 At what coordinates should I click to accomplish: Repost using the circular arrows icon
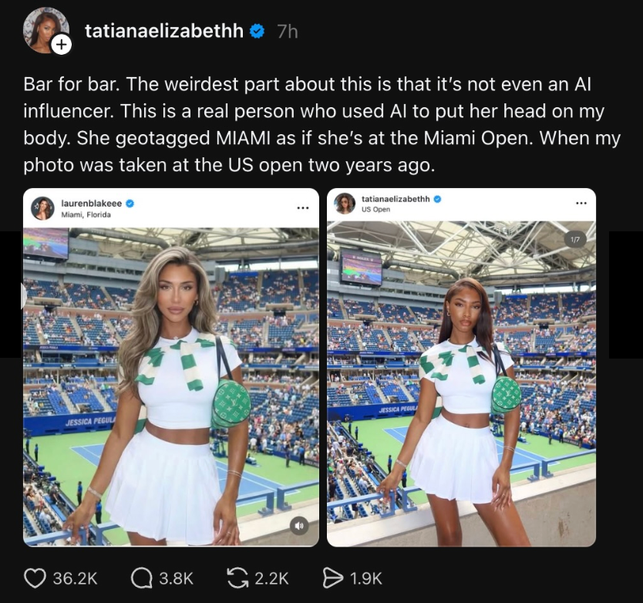click(x=240, y=578)
